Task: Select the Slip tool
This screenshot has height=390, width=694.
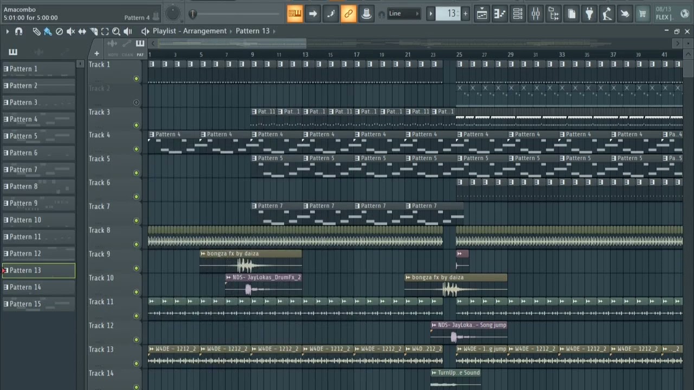Action: pyautogui.click(x=82, y=31)
